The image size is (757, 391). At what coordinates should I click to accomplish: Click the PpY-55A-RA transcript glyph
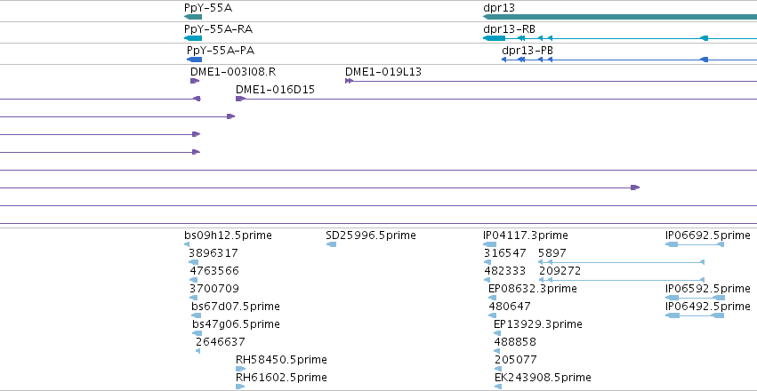point(193,38)
